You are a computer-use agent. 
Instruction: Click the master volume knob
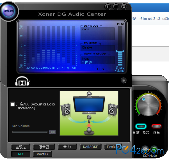149,105
